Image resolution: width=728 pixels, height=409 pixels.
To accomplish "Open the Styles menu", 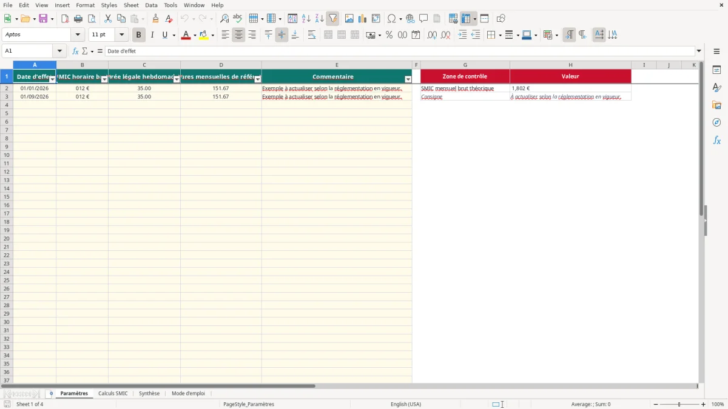I will tap(109, 5).
